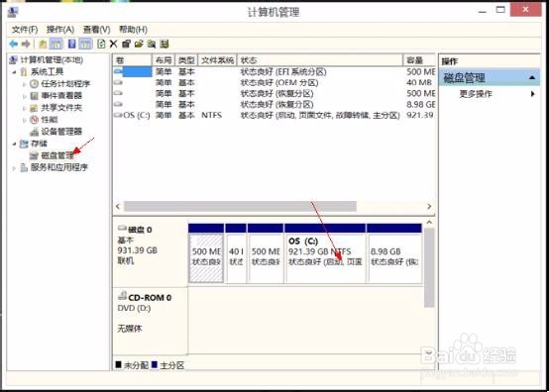
Task: Sort by the 状态 column header
Action: click(320, 60)
